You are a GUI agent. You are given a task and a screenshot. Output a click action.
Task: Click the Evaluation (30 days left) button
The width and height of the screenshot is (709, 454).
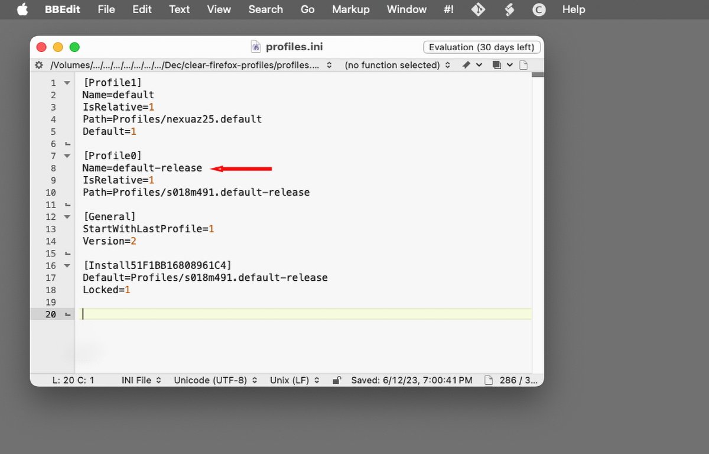click(481, 47)
